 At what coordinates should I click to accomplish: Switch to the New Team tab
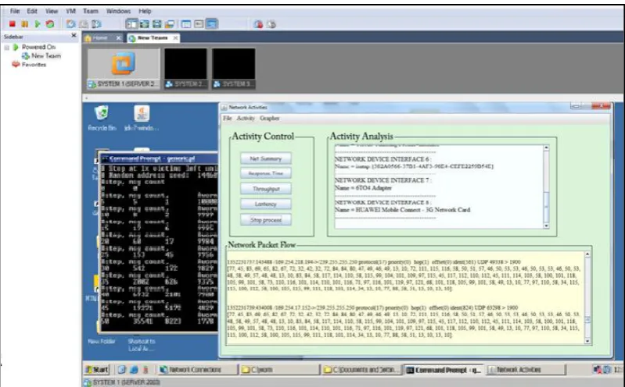[153, 37]
